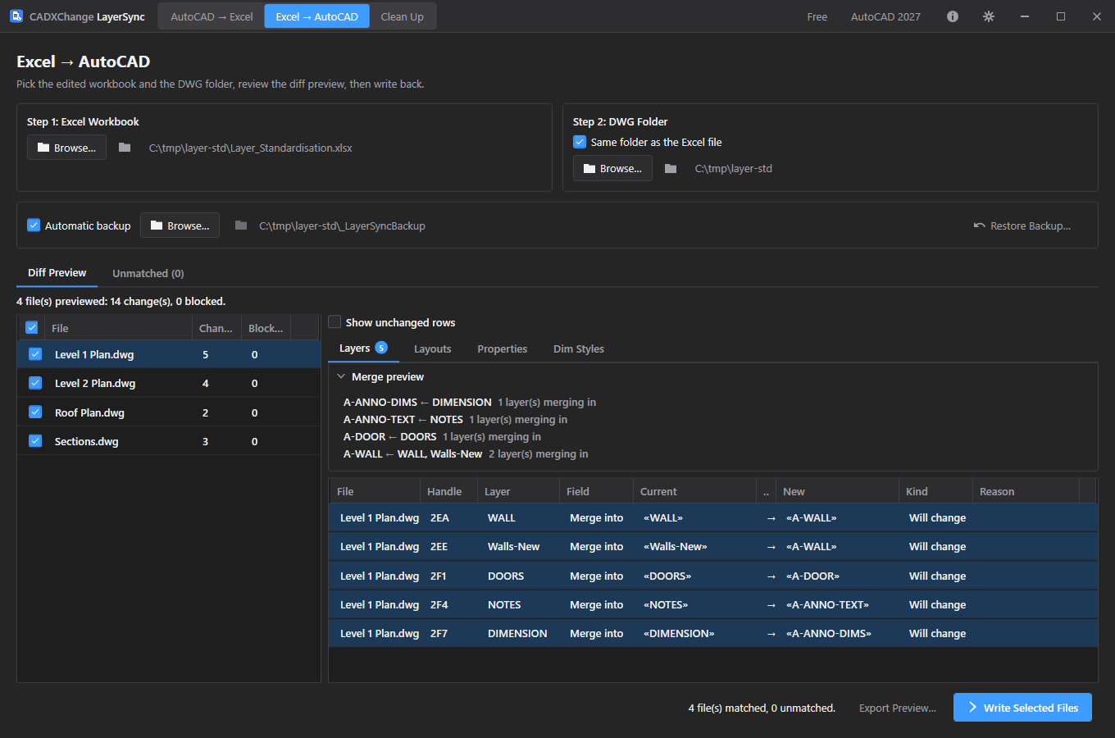Open the Clean Up tab
This screenshot has width=1115, height=738.
(x=402, y=16)
